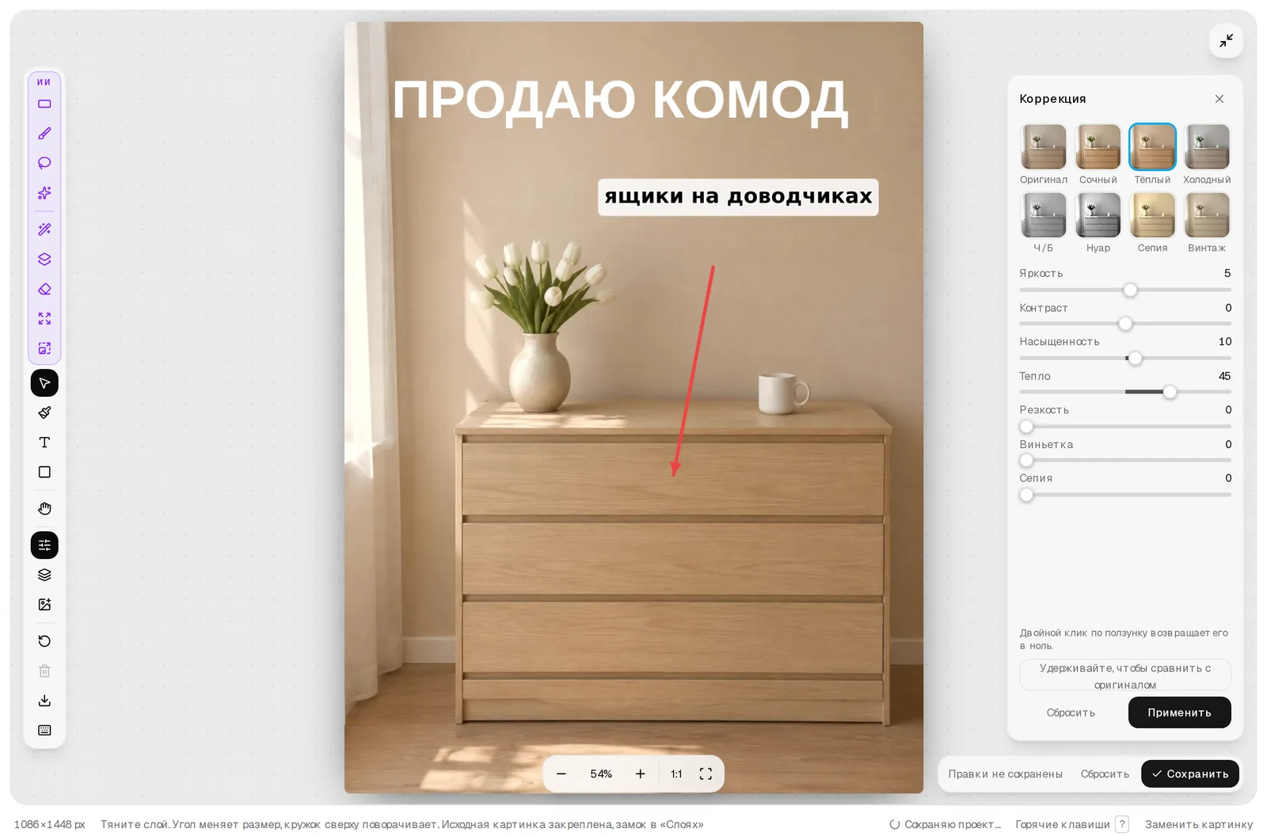
Task: Set zoom to 1:1 actual size
Action: 676,773
